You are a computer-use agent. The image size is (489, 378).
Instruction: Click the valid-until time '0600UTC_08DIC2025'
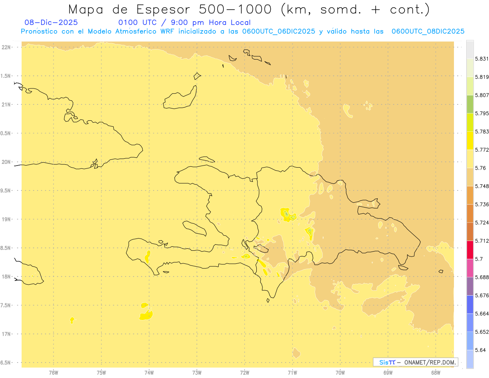[x=428, y=31]
